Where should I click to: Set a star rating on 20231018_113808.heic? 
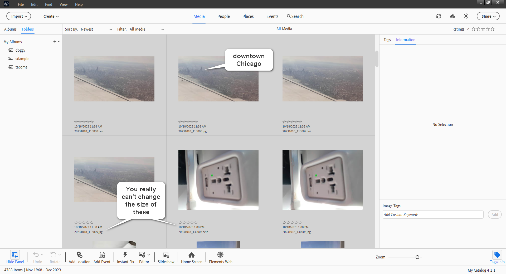(x=84, y=122)
